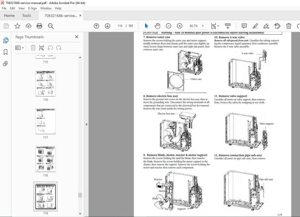
Task: Open the read mode keyboard icon
Action: coord(228,26)
